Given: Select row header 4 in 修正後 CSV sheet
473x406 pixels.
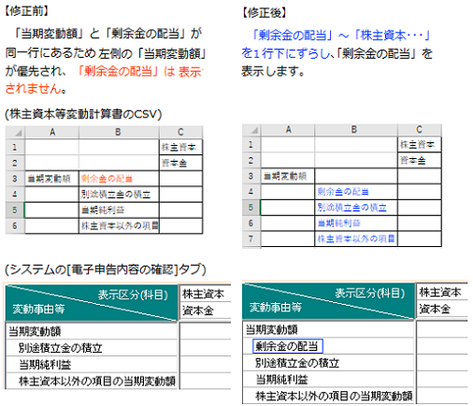Looking at the screenshot, I should [x=251, y=192].
